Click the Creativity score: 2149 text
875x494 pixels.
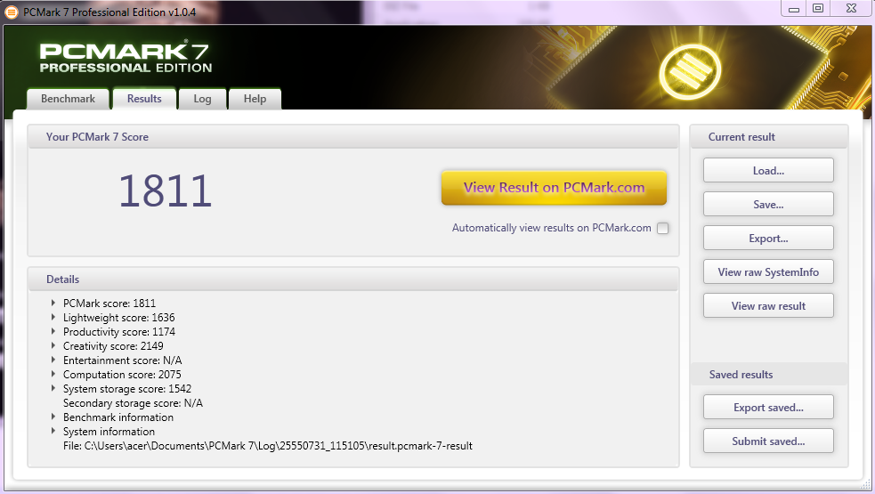tap(113, 346)
